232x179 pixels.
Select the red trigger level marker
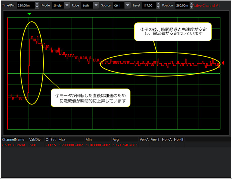click(x=223, y=63)
